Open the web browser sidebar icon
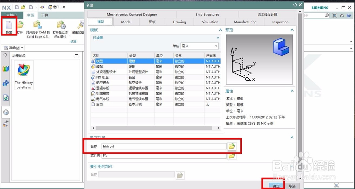 tap(6, 98)
